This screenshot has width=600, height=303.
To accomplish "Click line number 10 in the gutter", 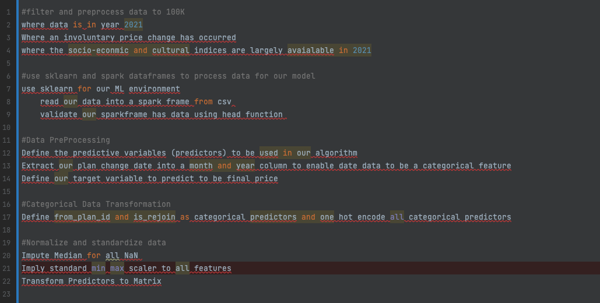I will [x=6, y=128].
